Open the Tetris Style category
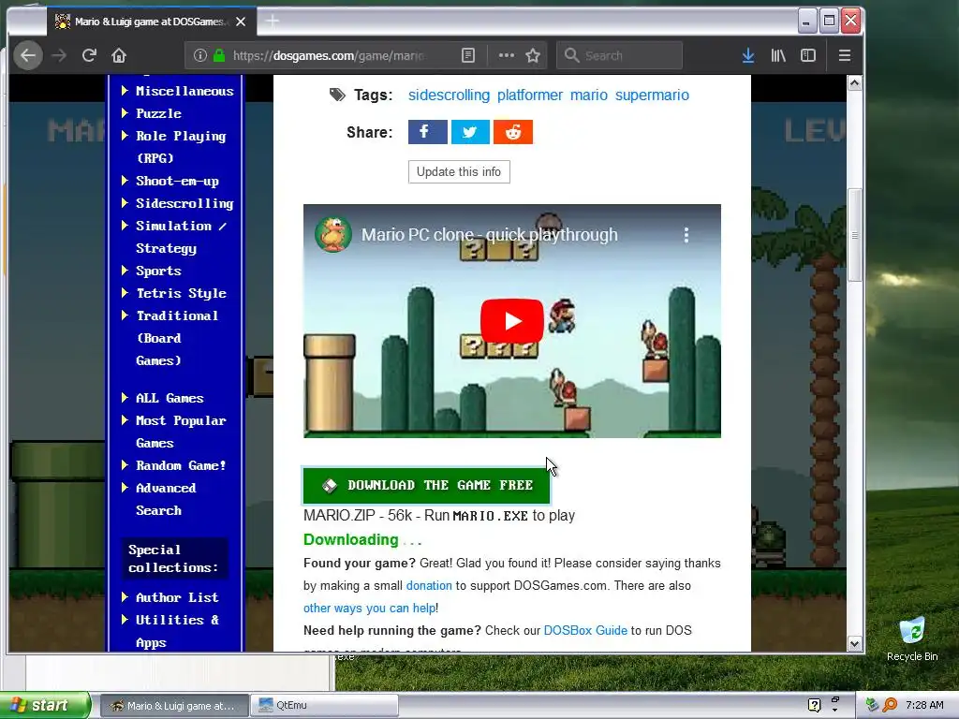The image size is (959, 719). pyautogui.click(x=181, y=293)
